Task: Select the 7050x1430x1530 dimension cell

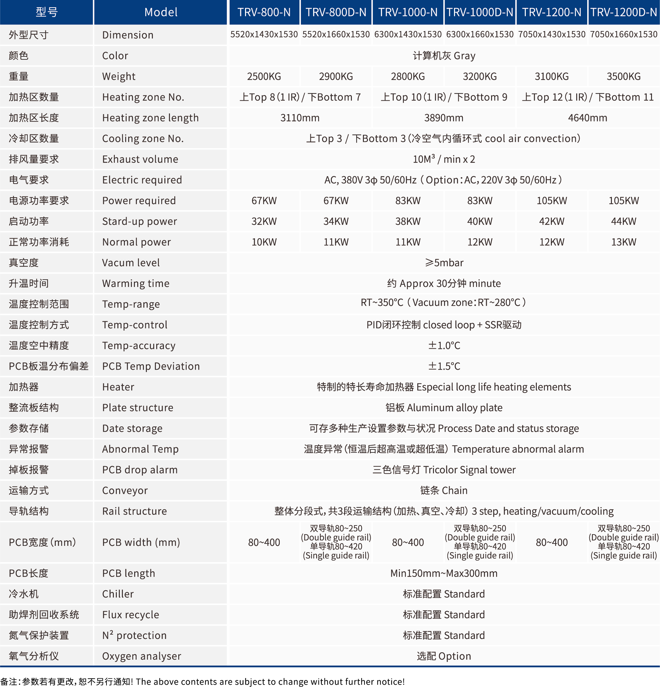Action: tap(552, 34)
